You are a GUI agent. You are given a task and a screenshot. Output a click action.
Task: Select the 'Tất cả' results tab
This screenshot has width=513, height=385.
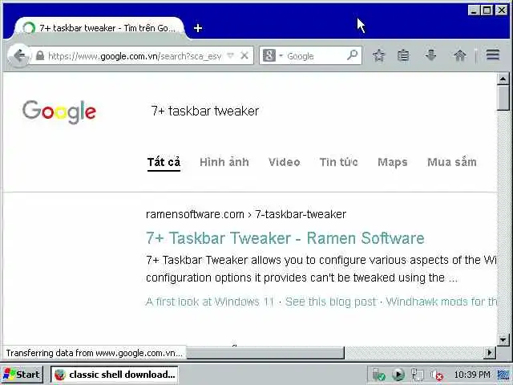164,162
